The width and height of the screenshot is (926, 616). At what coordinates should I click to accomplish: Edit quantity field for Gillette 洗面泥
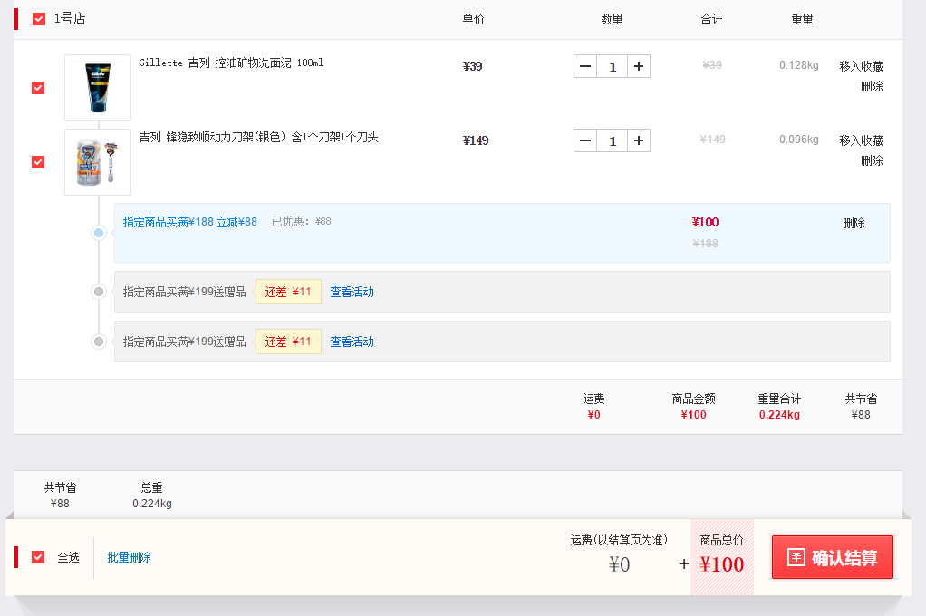pos(613,66)
